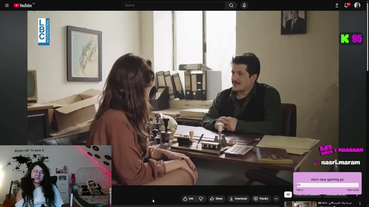Viewport: 369px width, 207px height.
Task: Open the account avatar menu
Action: [x=357, y=5]
